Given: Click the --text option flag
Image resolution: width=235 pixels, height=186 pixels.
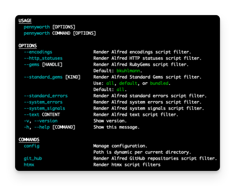Looking at the screenshot, I should click(32, 115).
